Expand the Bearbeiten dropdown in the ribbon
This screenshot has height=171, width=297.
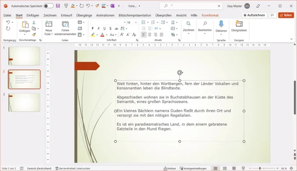[x=205, y=30]
